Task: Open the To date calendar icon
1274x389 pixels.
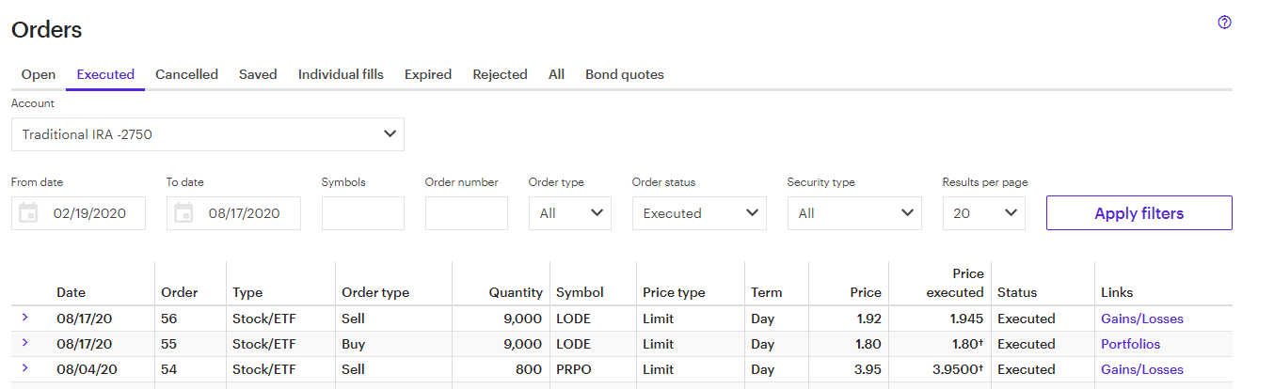Action: coord(183,213)
